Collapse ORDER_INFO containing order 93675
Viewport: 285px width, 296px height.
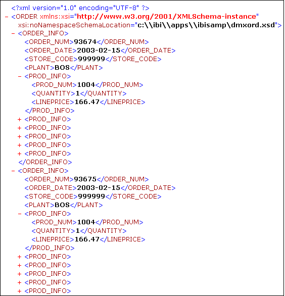click(x=13, y=171)
